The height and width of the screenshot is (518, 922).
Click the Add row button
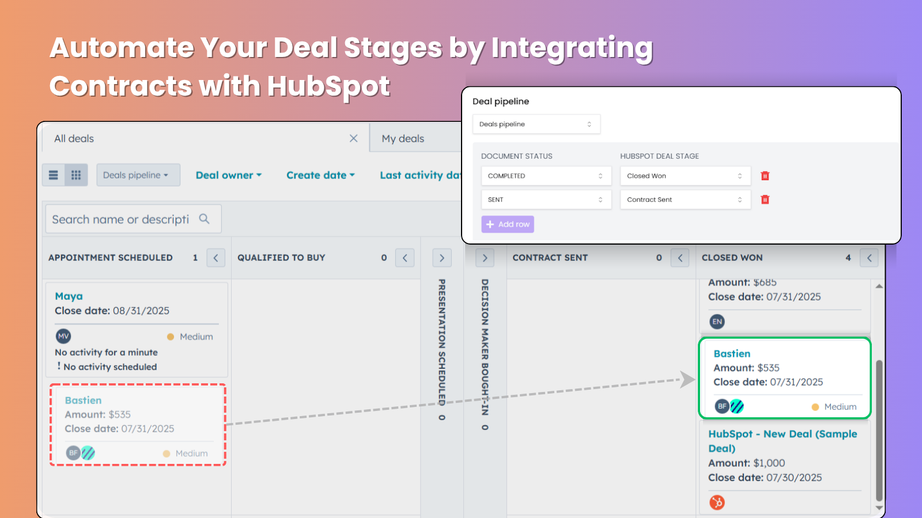[508, 224]
